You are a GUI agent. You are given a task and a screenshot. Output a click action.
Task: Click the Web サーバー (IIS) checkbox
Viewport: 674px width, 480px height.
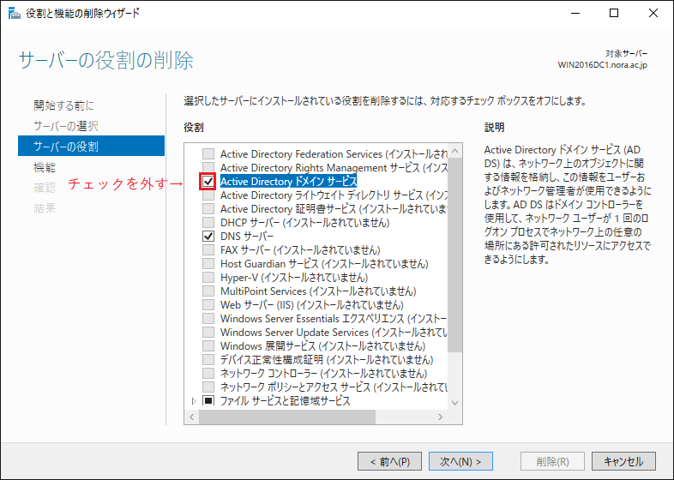208,305
